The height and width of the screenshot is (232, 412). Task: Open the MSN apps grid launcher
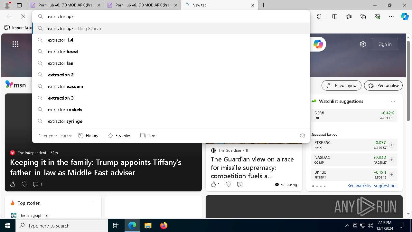[15, 44]
